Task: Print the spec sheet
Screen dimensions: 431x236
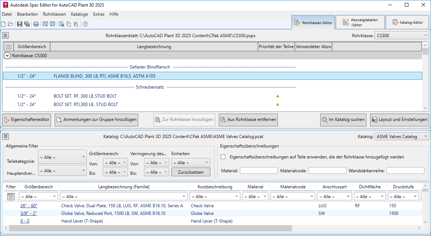Action: (x=36, y=24)
